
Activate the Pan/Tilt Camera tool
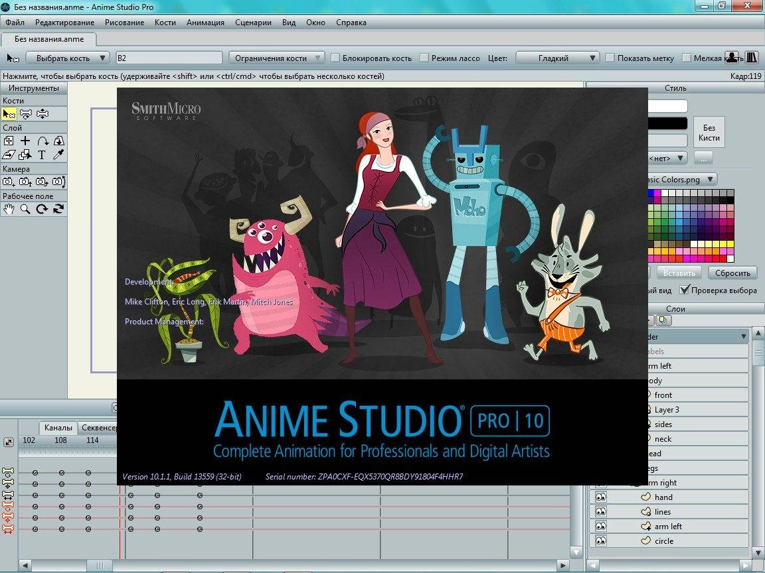pyautogui.click(x=59, y=182)
